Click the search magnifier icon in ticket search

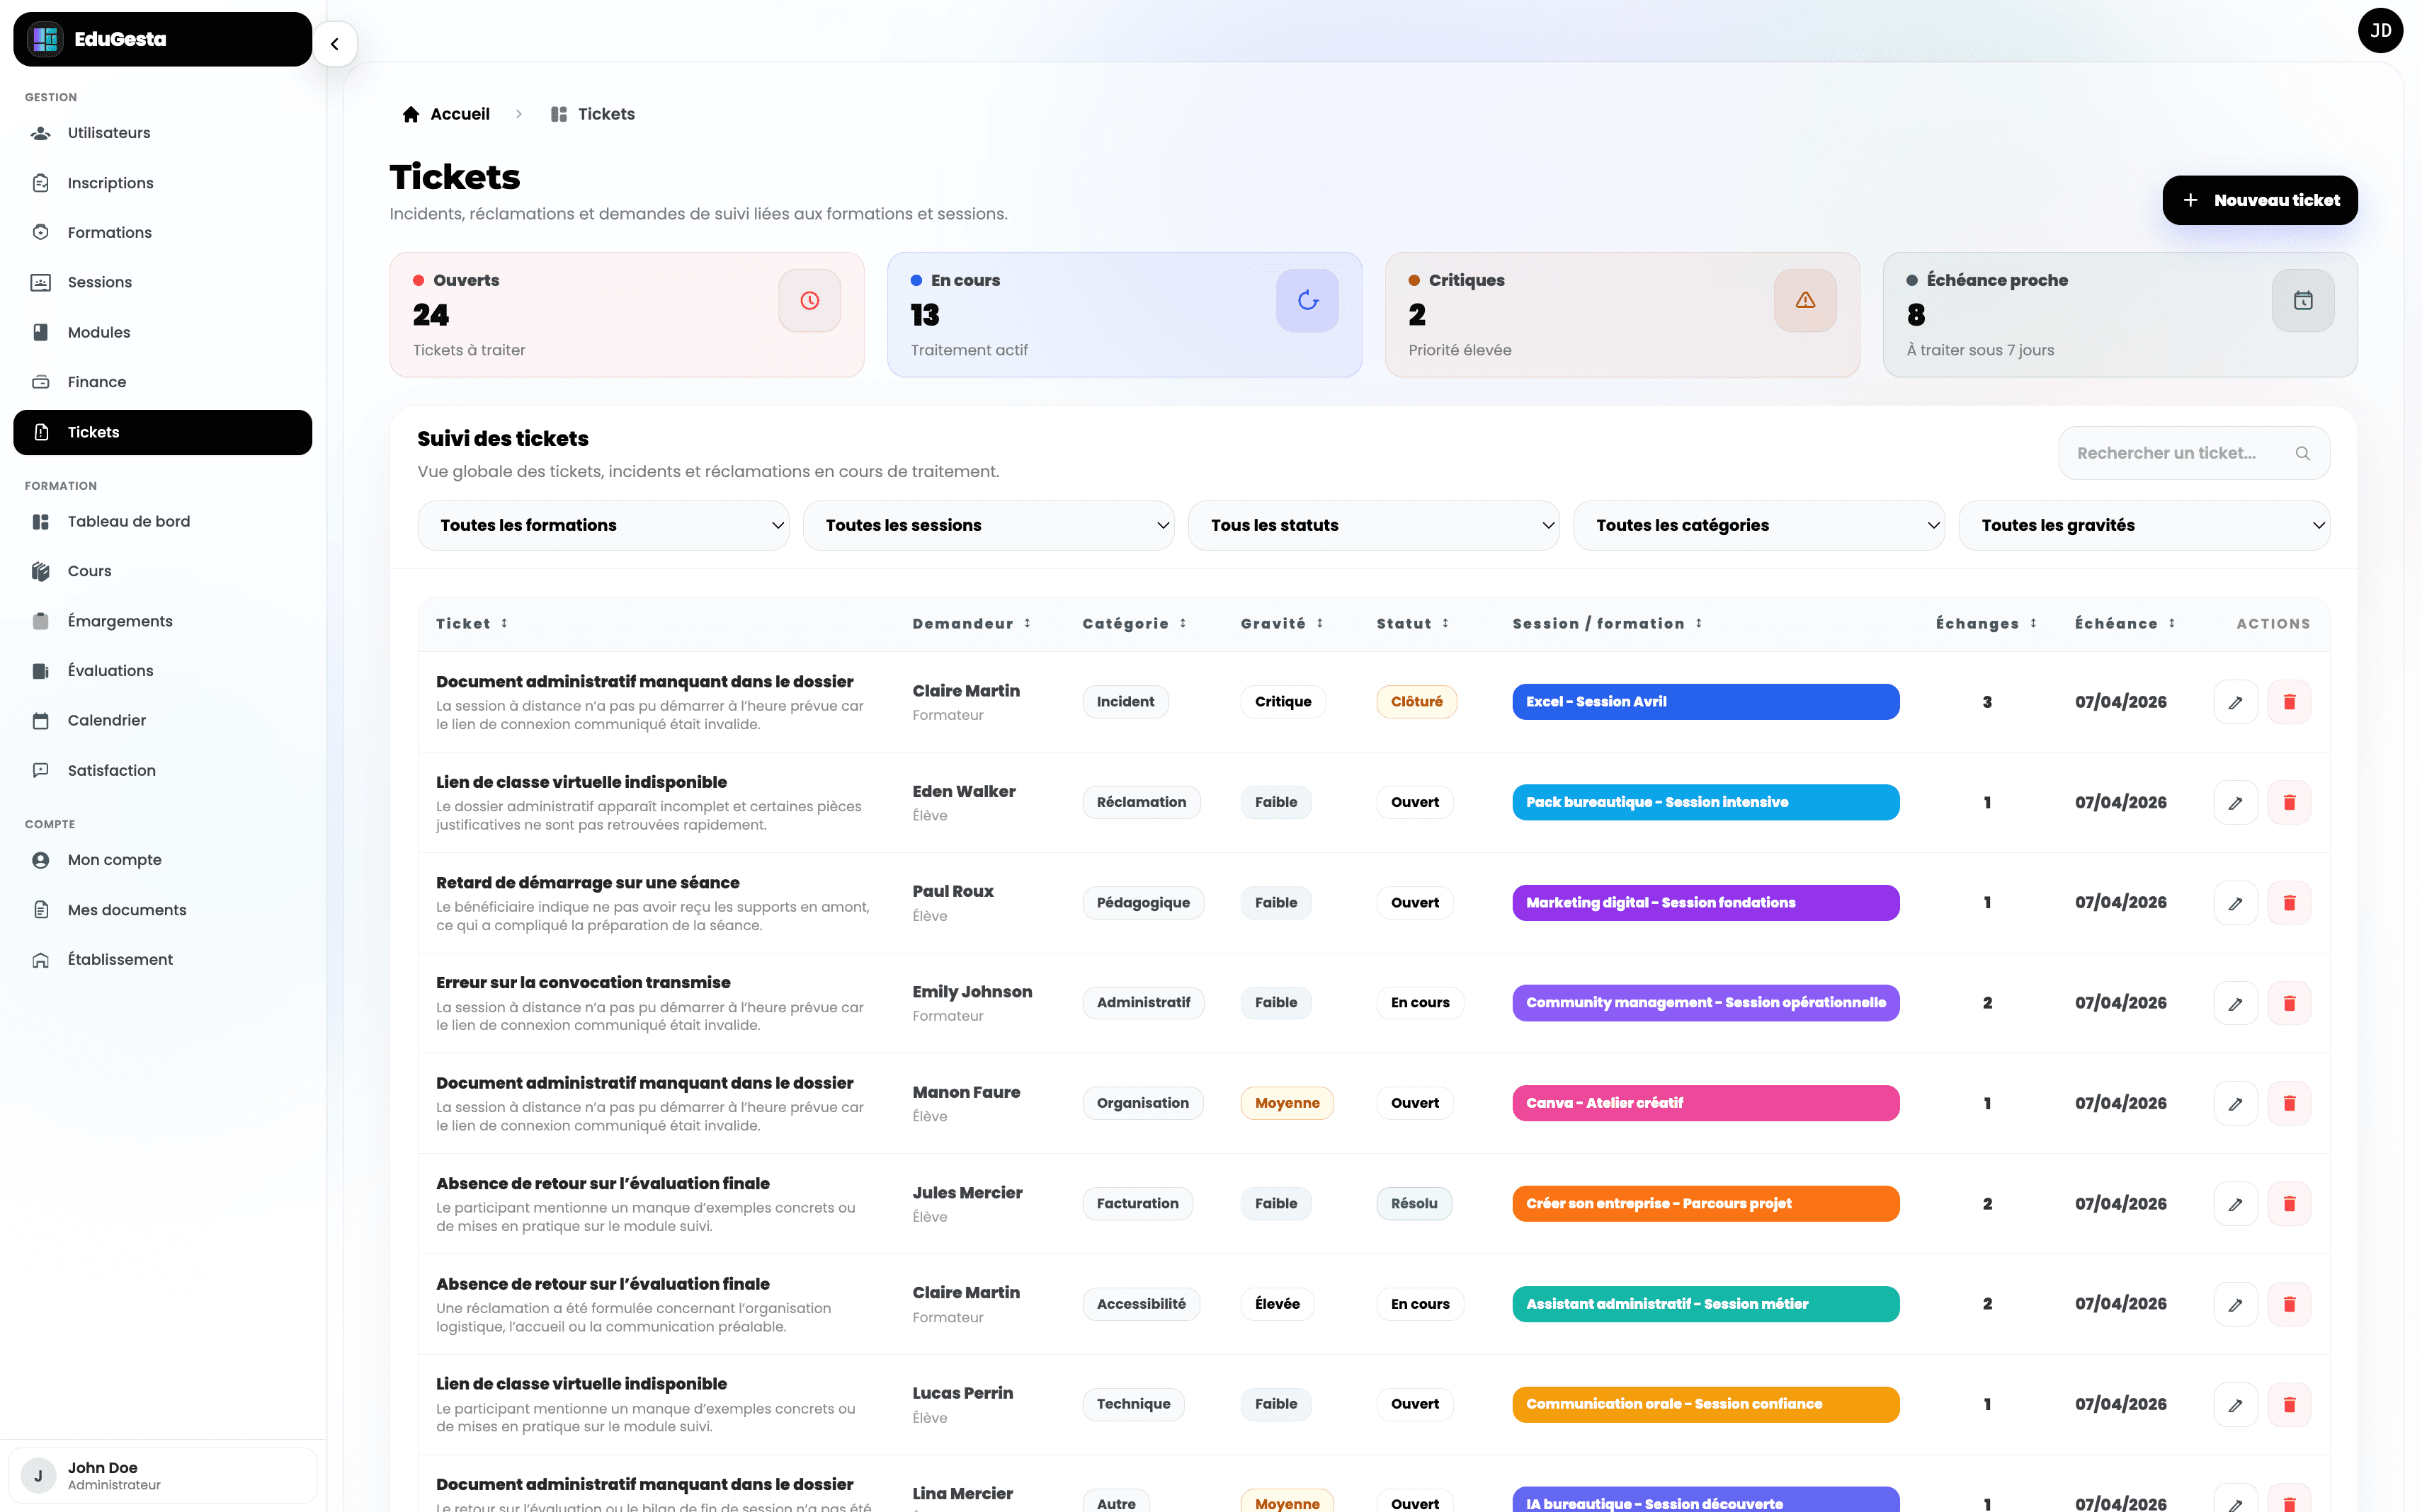[2302, 453]
